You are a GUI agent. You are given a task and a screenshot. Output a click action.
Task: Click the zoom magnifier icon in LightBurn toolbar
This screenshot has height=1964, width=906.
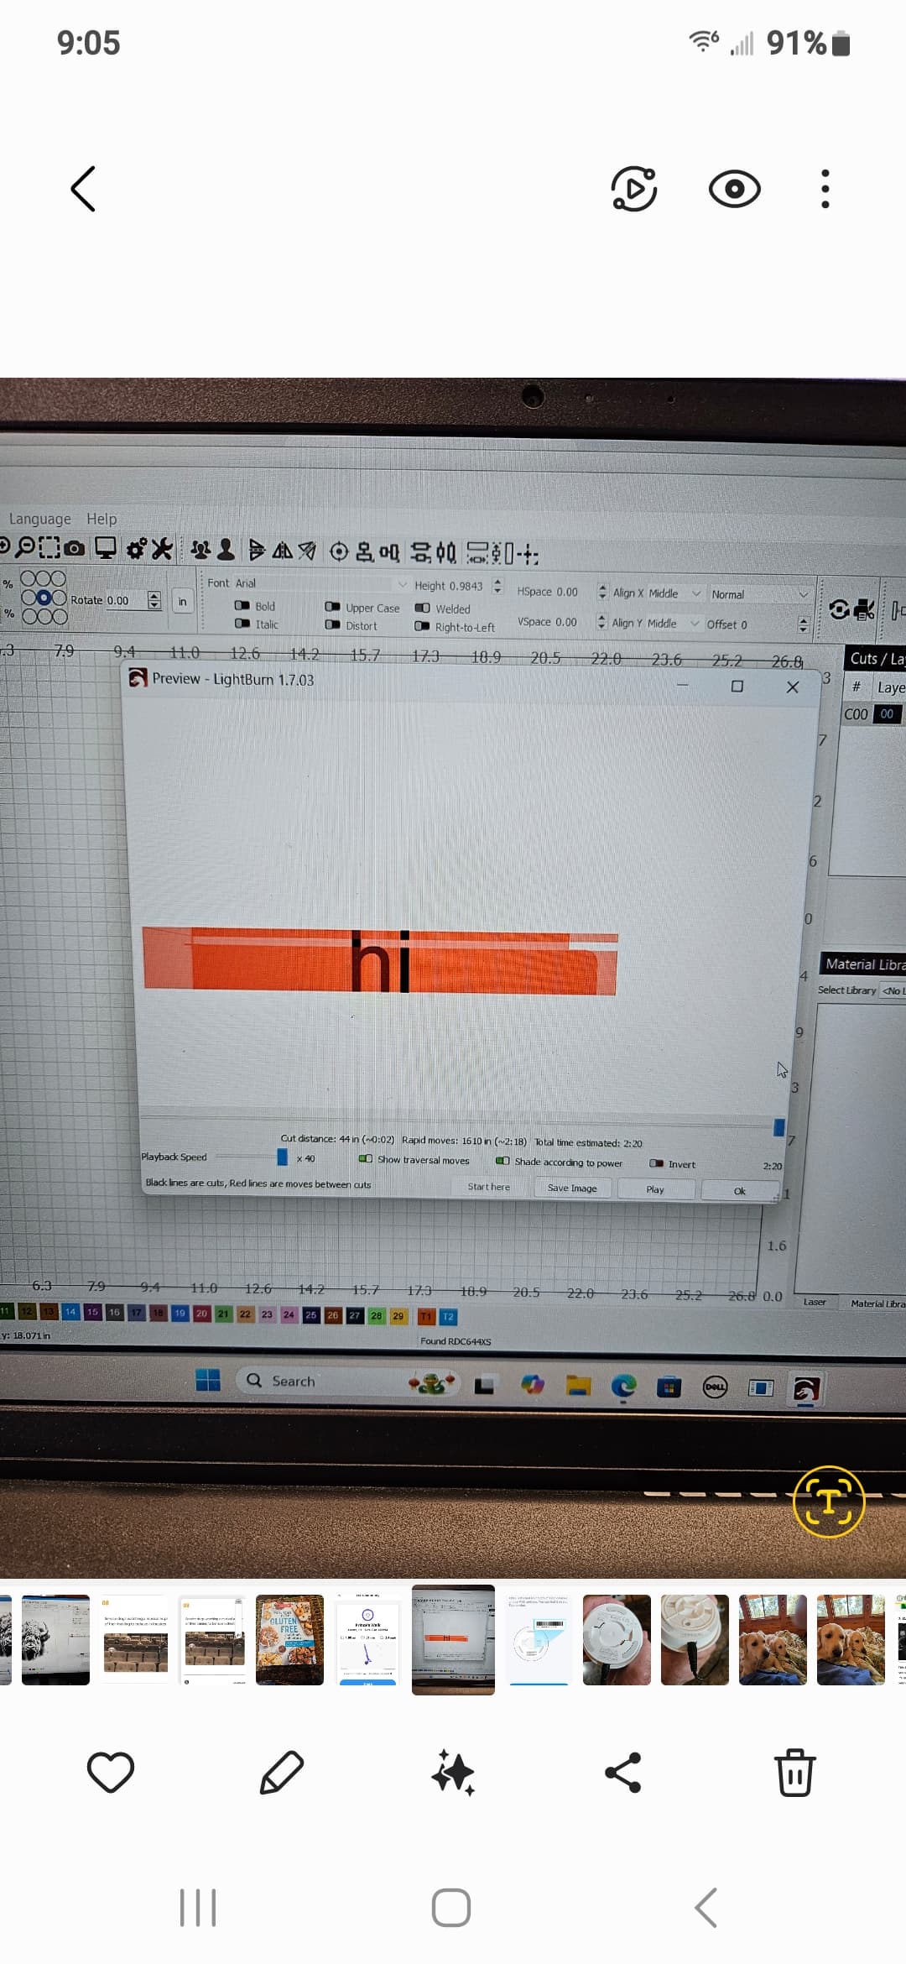(26, 548)
